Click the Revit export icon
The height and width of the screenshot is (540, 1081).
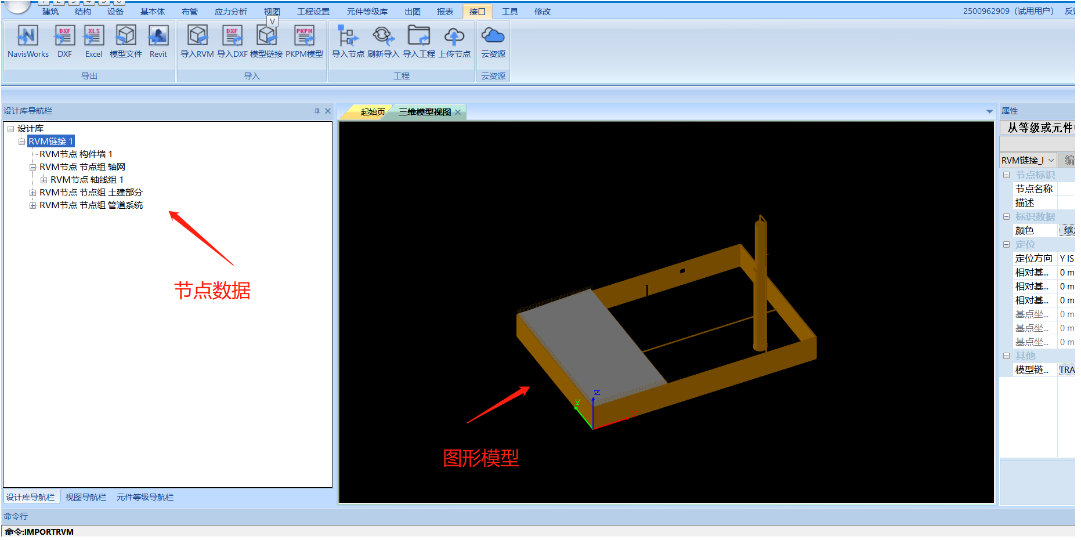click(158, 37)
